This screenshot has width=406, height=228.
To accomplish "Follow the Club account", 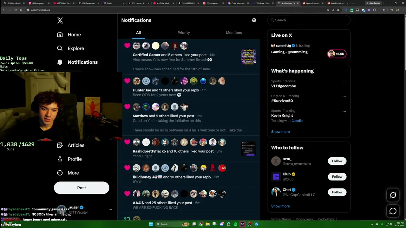I will [x=337, y=177].
